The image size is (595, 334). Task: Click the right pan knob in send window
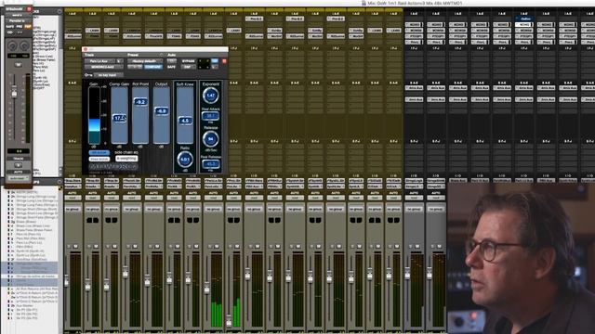coord(25,46)
